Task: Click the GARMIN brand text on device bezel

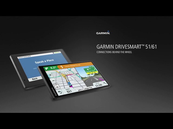Action: click(54, 92)
